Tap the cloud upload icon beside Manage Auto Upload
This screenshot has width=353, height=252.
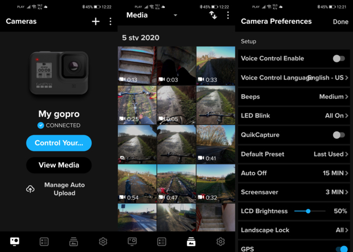coord(31,189)
